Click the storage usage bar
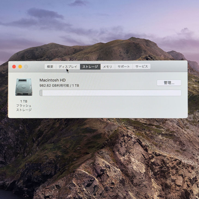This screenshot has height=199, width=199. coord(110,93)
